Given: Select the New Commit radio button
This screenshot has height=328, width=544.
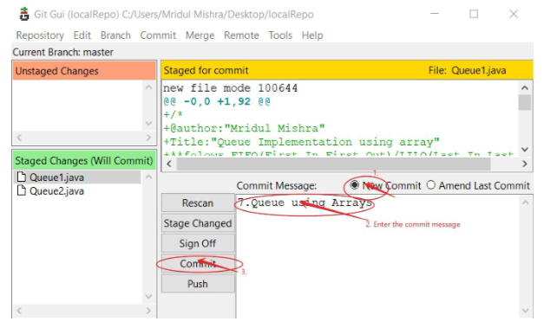Looking at the screenshot, I should [x=354, y=185].
